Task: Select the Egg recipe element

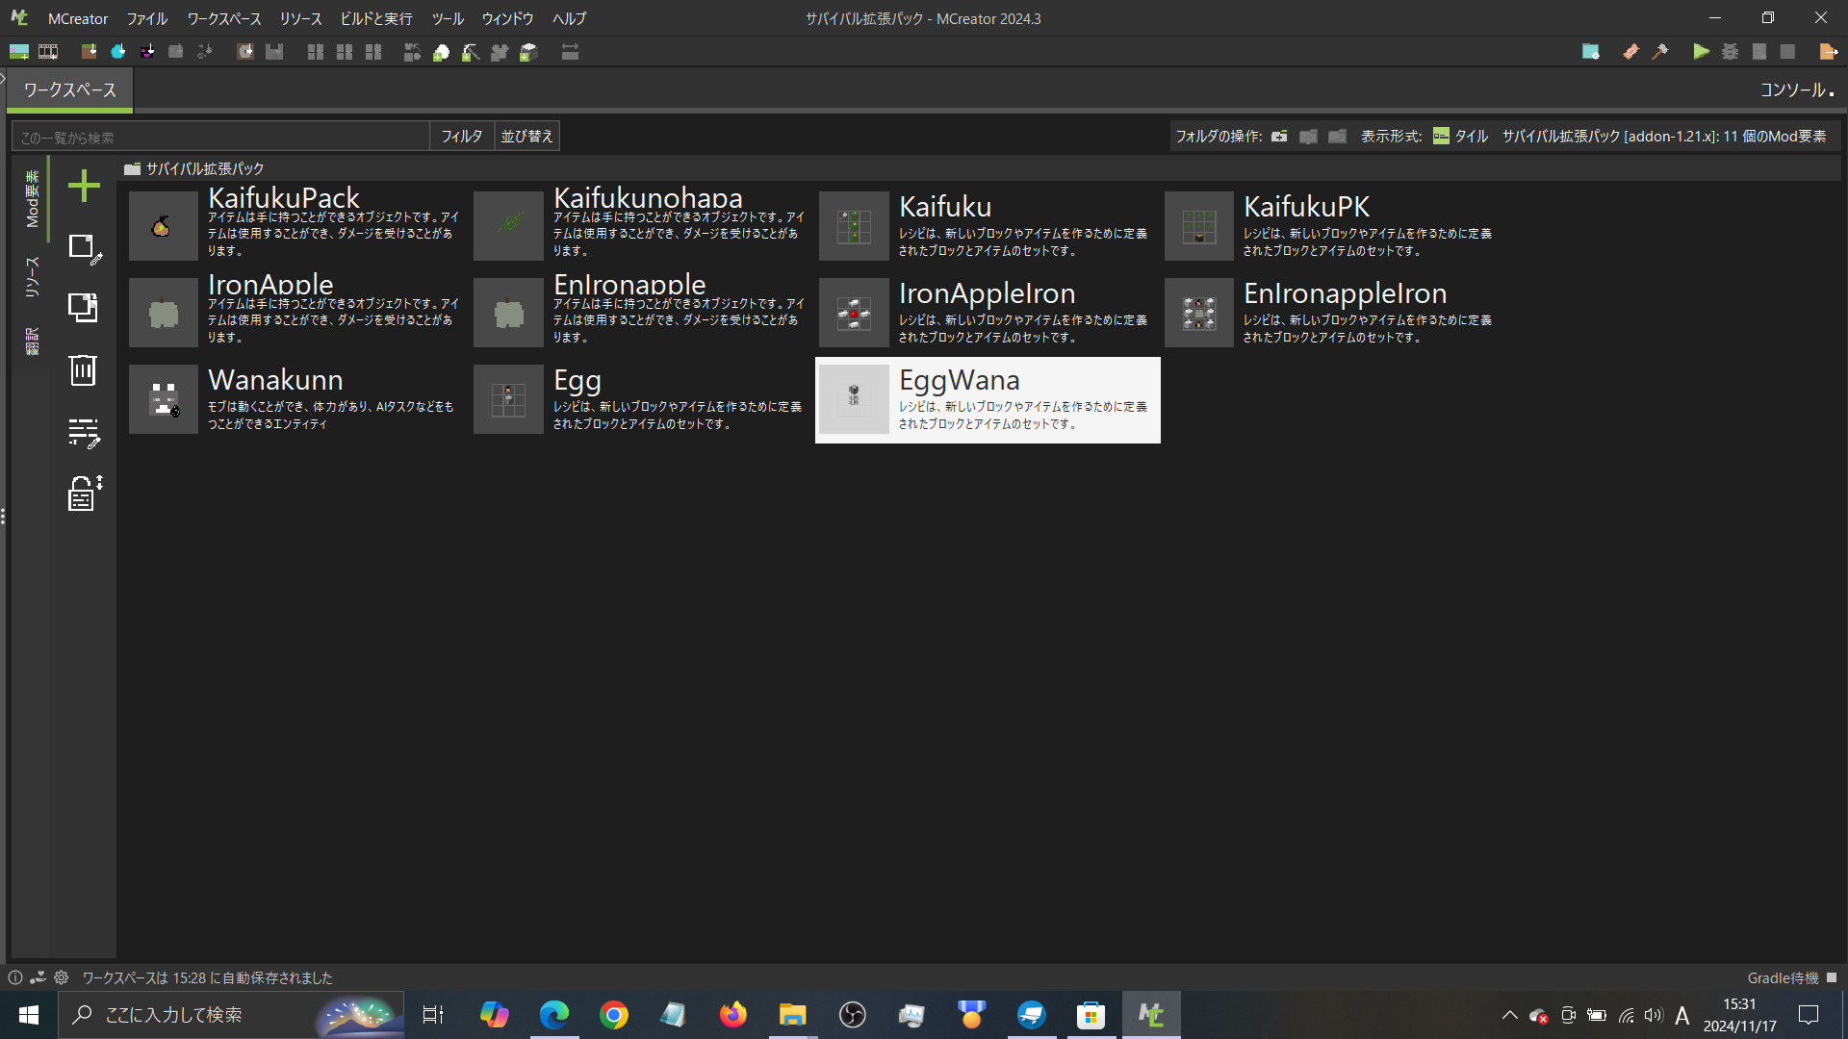Action: pyautogui.click(x=643, y=399)
